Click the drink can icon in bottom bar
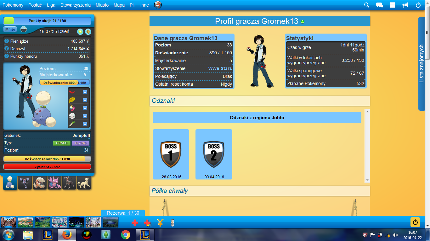 [172, 223]
